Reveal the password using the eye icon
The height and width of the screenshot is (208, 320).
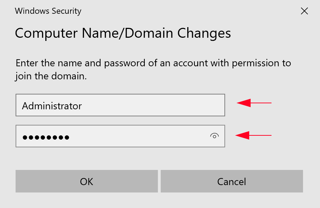[x=215, y=136]
